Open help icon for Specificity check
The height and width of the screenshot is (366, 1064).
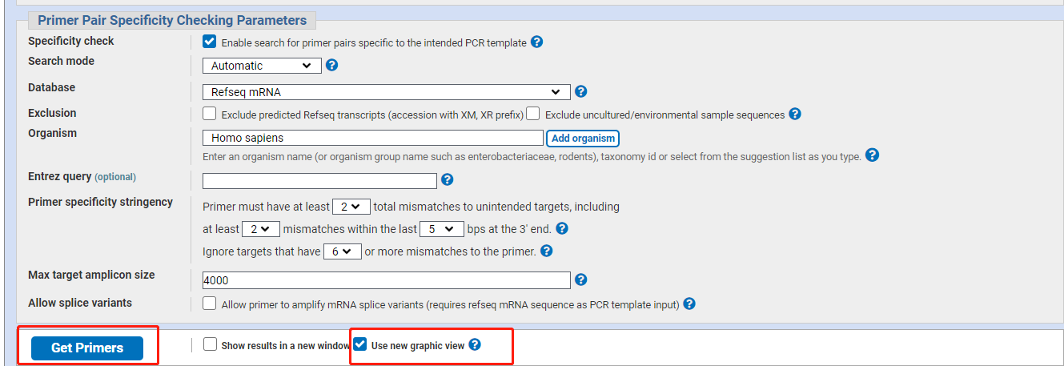(x=537, y=42)
